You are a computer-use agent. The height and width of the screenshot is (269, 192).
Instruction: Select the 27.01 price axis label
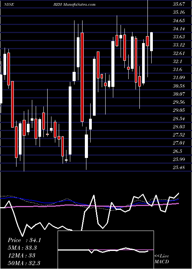(x=179, y=143)
